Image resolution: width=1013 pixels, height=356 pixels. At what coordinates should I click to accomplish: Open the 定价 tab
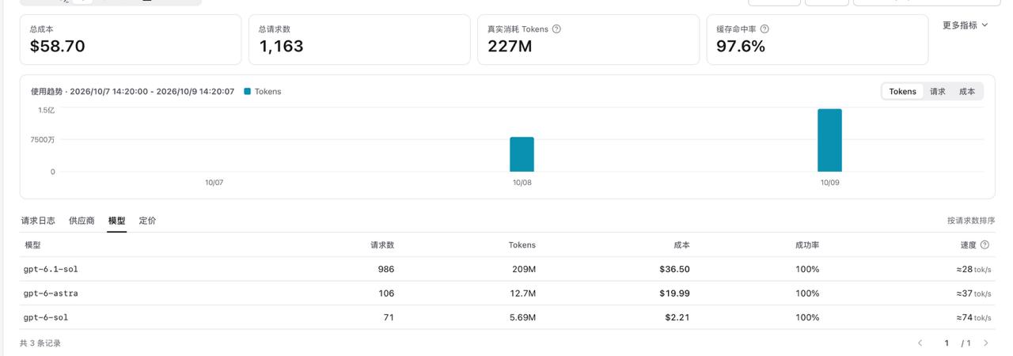(x=147, y=221)
